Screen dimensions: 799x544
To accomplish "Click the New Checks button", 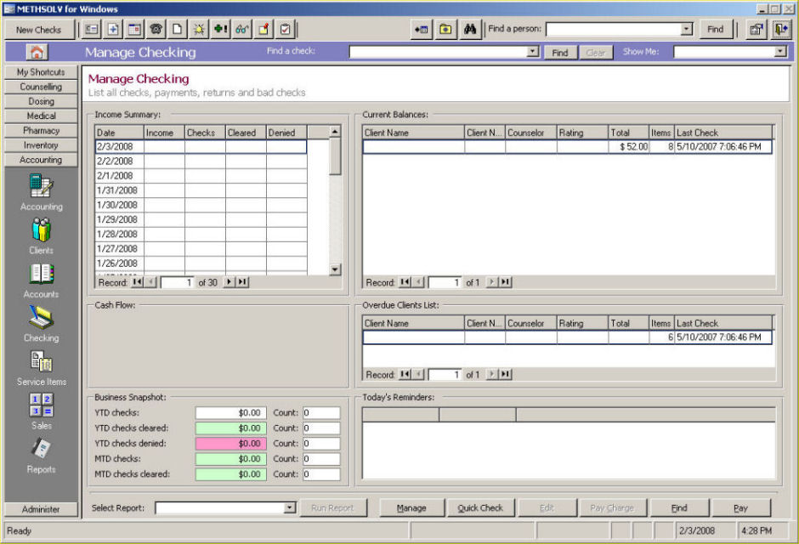I will [39, 30].
